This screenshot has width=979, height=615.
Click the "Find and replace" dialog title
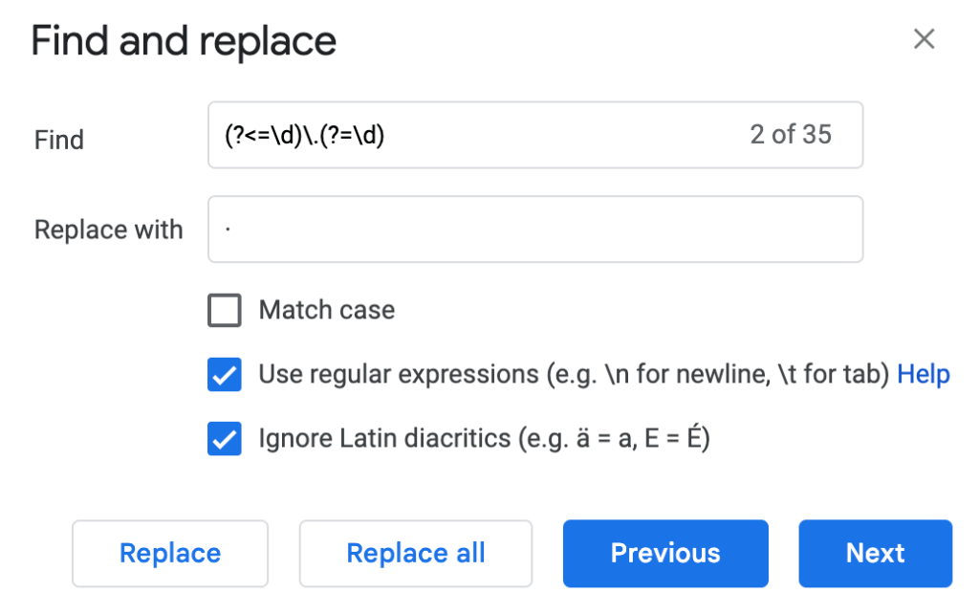(184, 41)
